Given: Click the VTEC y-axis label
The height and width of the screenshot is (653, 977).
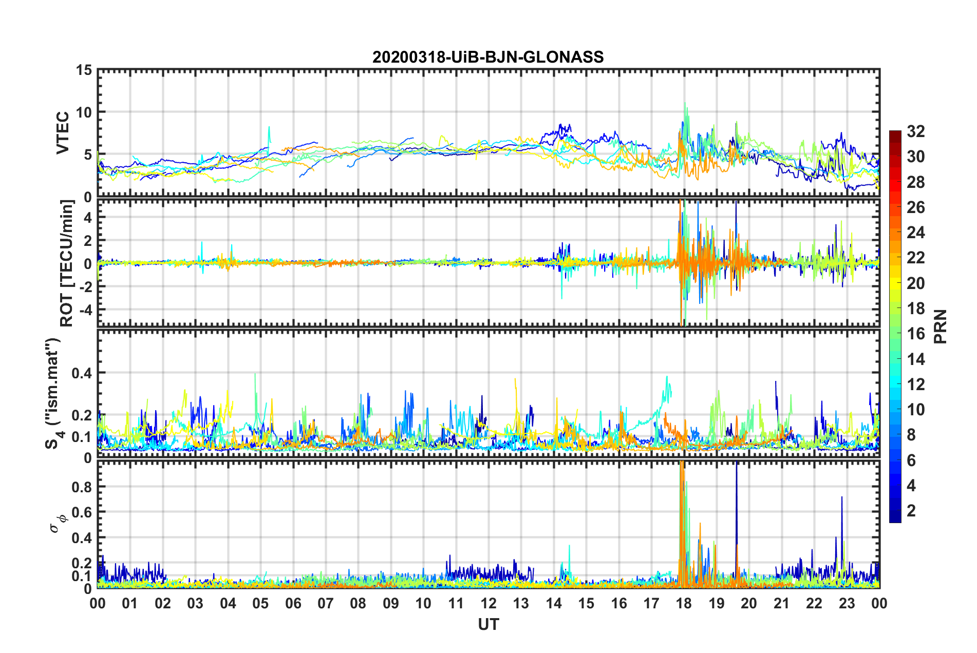Looking at the screenshot, I should pos(63,132).
